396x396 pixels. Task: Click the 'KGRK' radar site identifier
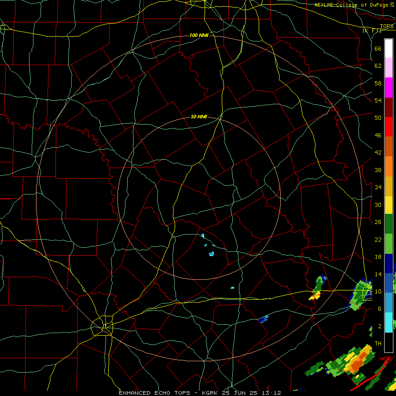(x=210, y=393)
